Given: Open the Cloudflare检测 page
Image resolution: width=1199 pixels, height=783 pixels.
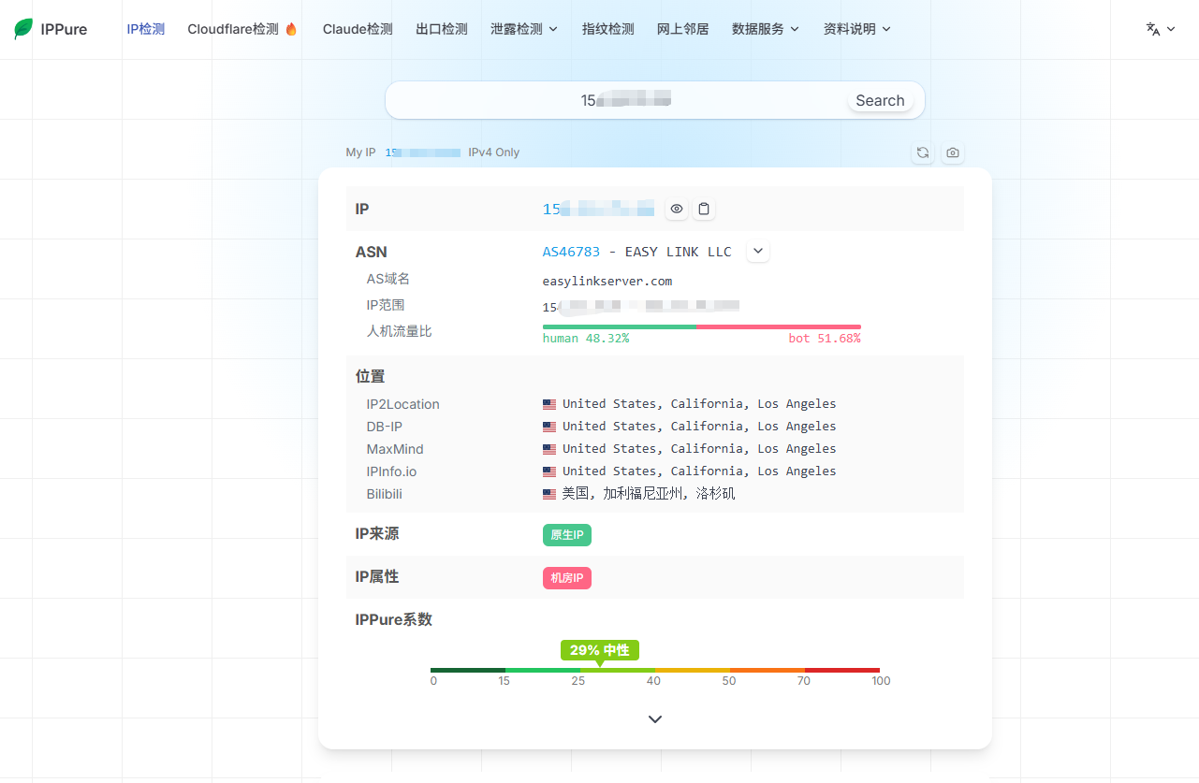Looking at the screenshot, I should pos(242,29).
